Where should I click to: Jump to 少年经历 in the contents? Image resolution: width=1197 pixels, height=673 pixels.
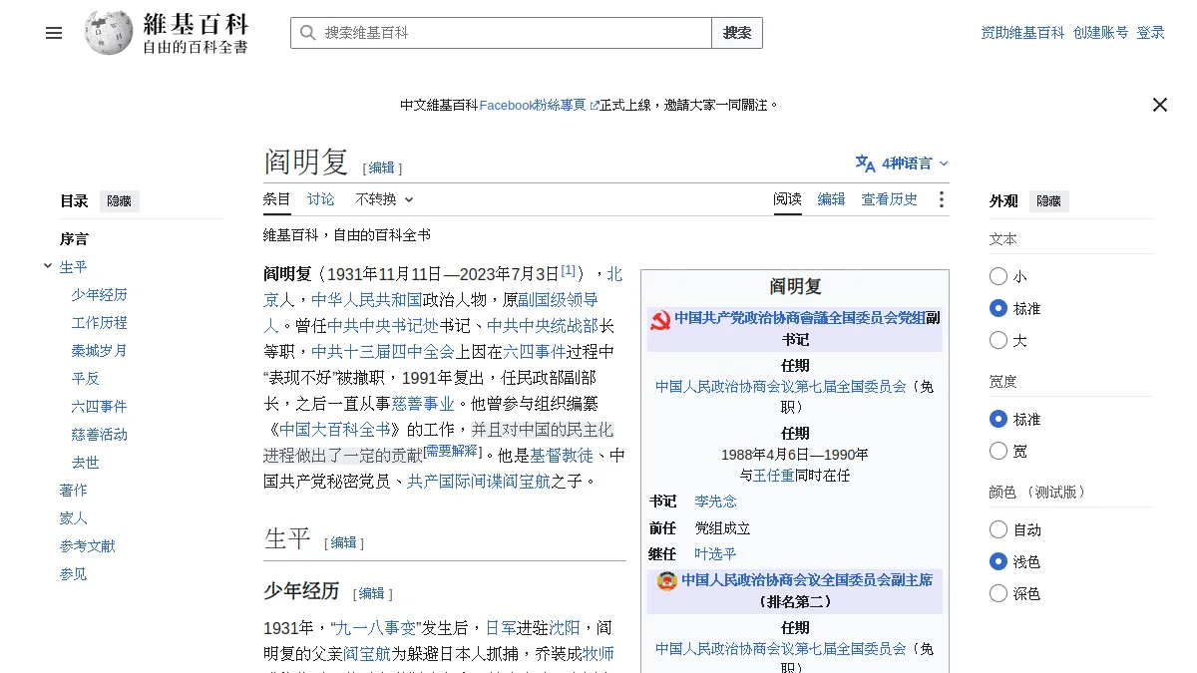pyautogui.click(x=100, y=295)
